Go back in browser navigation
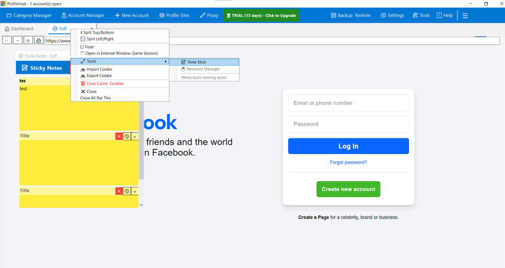Screen dimensions: 505x268 coord(7,40)
